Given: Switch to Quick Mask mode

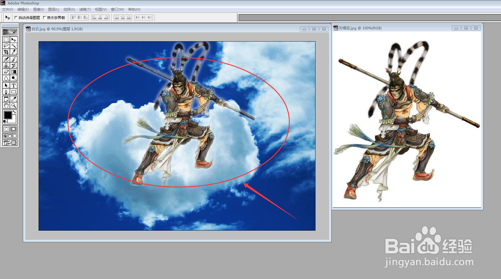Looking at the screenshot, I should tap(14, 129).
